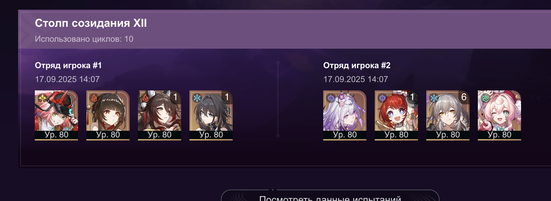Click the Ice element icon on gray-haired card
The width and height of the screenshot is (551, 201).
[x=434, y=98]
